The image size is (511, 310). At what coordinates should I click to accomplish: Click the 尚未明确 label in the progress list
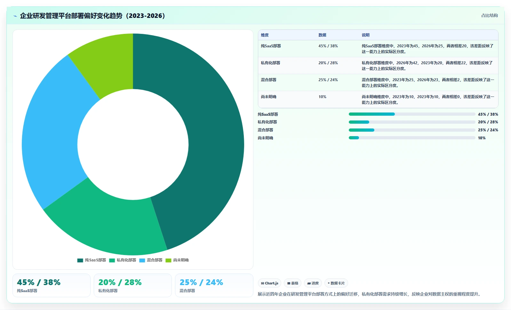click(x=266, y=138)
